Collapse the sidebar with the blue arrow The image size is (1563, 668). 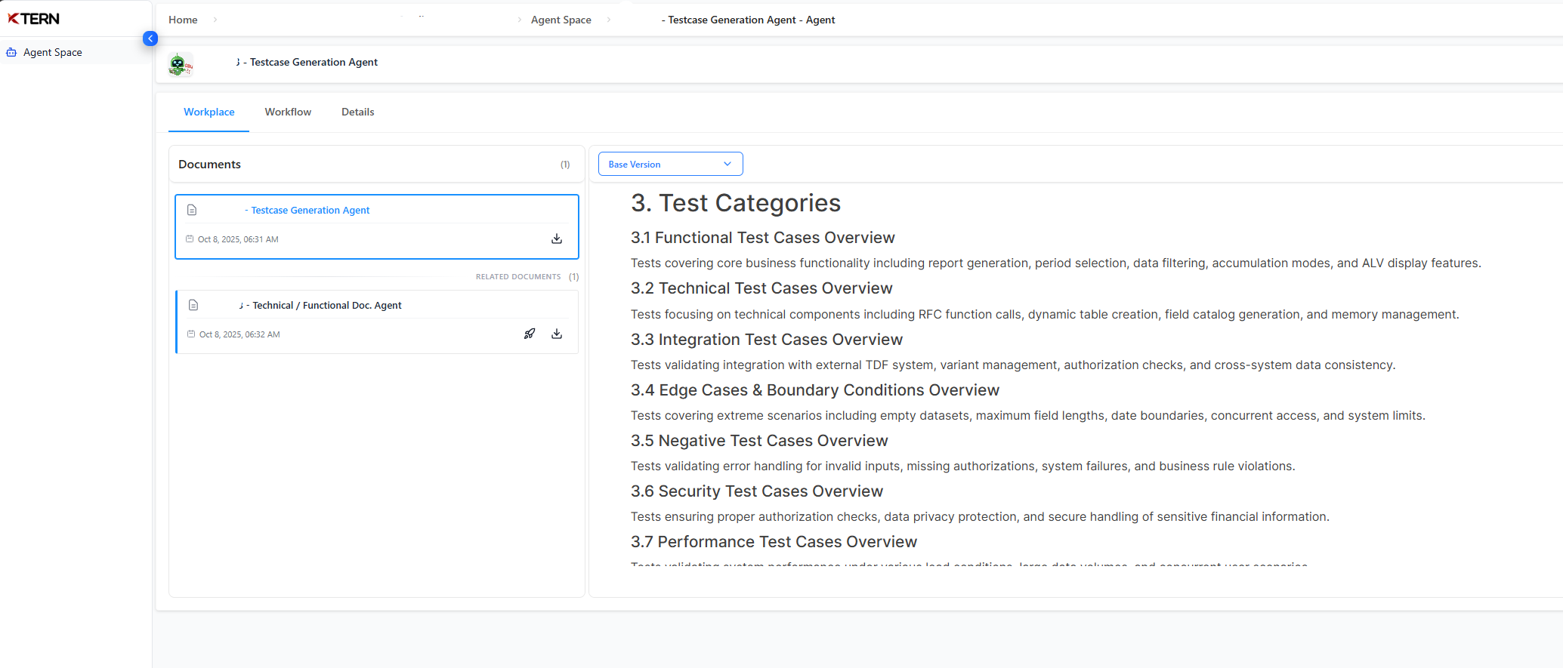click(x=150, y=38)
